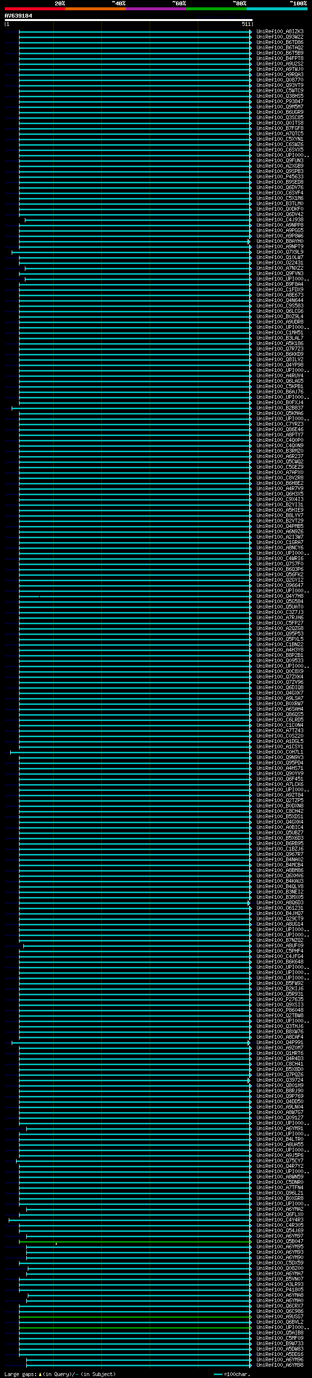
Task: Click the purple ~60% identity color segment
Action: coord(156,9)
